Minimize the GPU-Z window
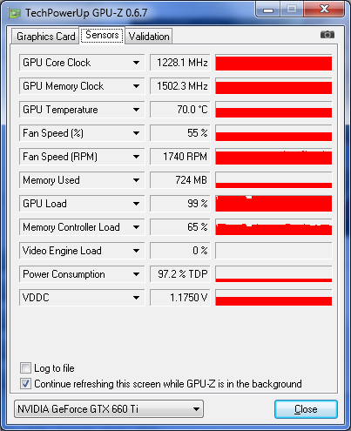 coord(268,10)
